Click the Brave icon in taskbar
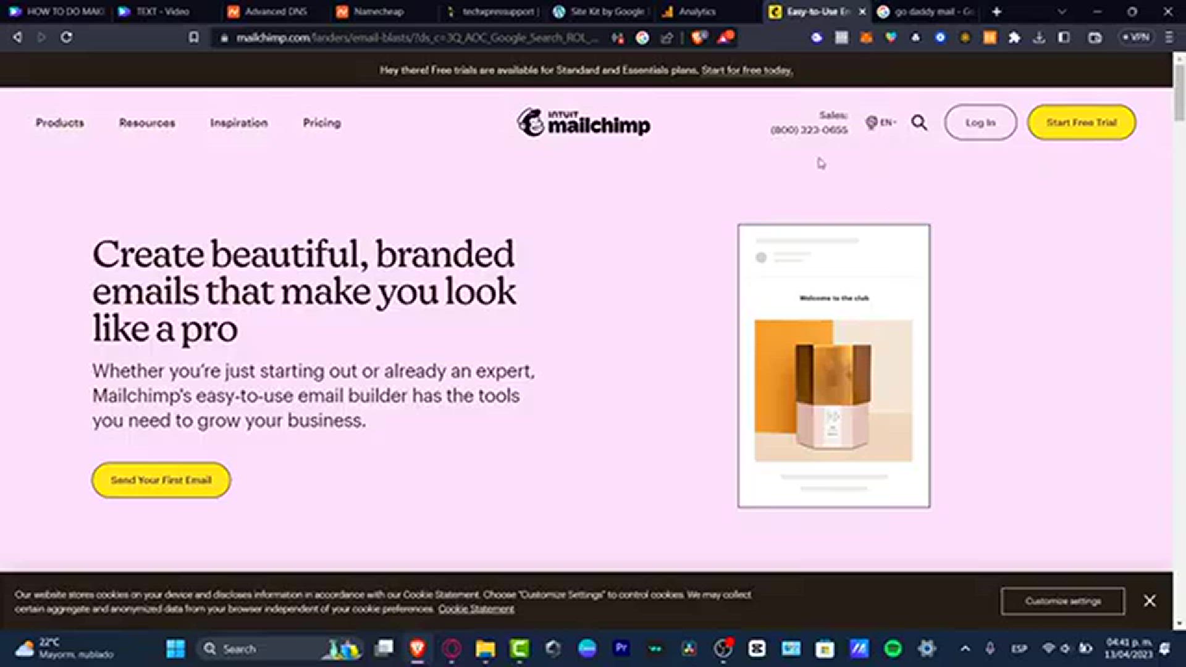The image size is (1186, 667). tap(418, 648)
